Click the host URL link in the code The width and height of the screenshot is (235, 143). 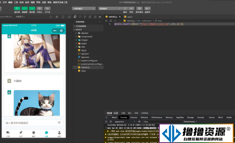point(155,24)
